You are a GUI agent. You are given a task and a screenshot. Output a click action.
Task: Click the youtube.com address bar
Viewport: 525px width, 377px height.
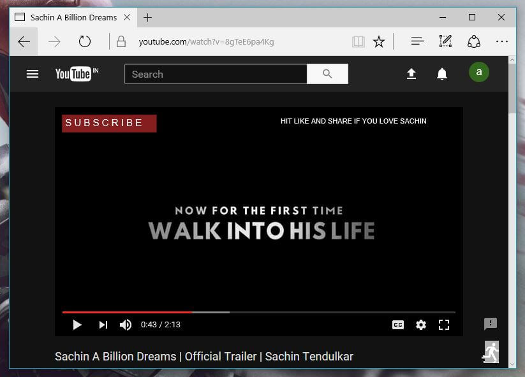coord(206,42)
